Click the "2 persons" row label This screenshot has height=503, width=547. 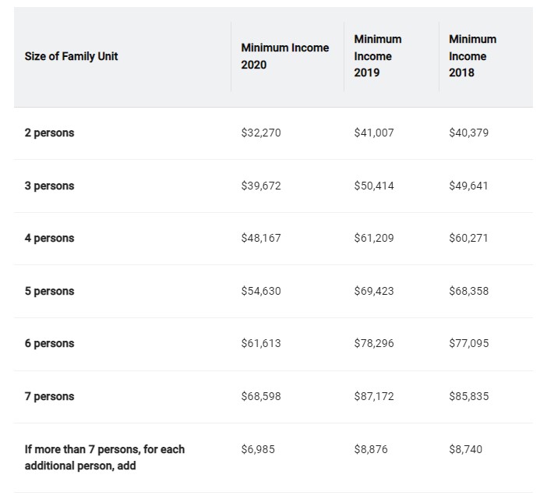coord(49,133)
